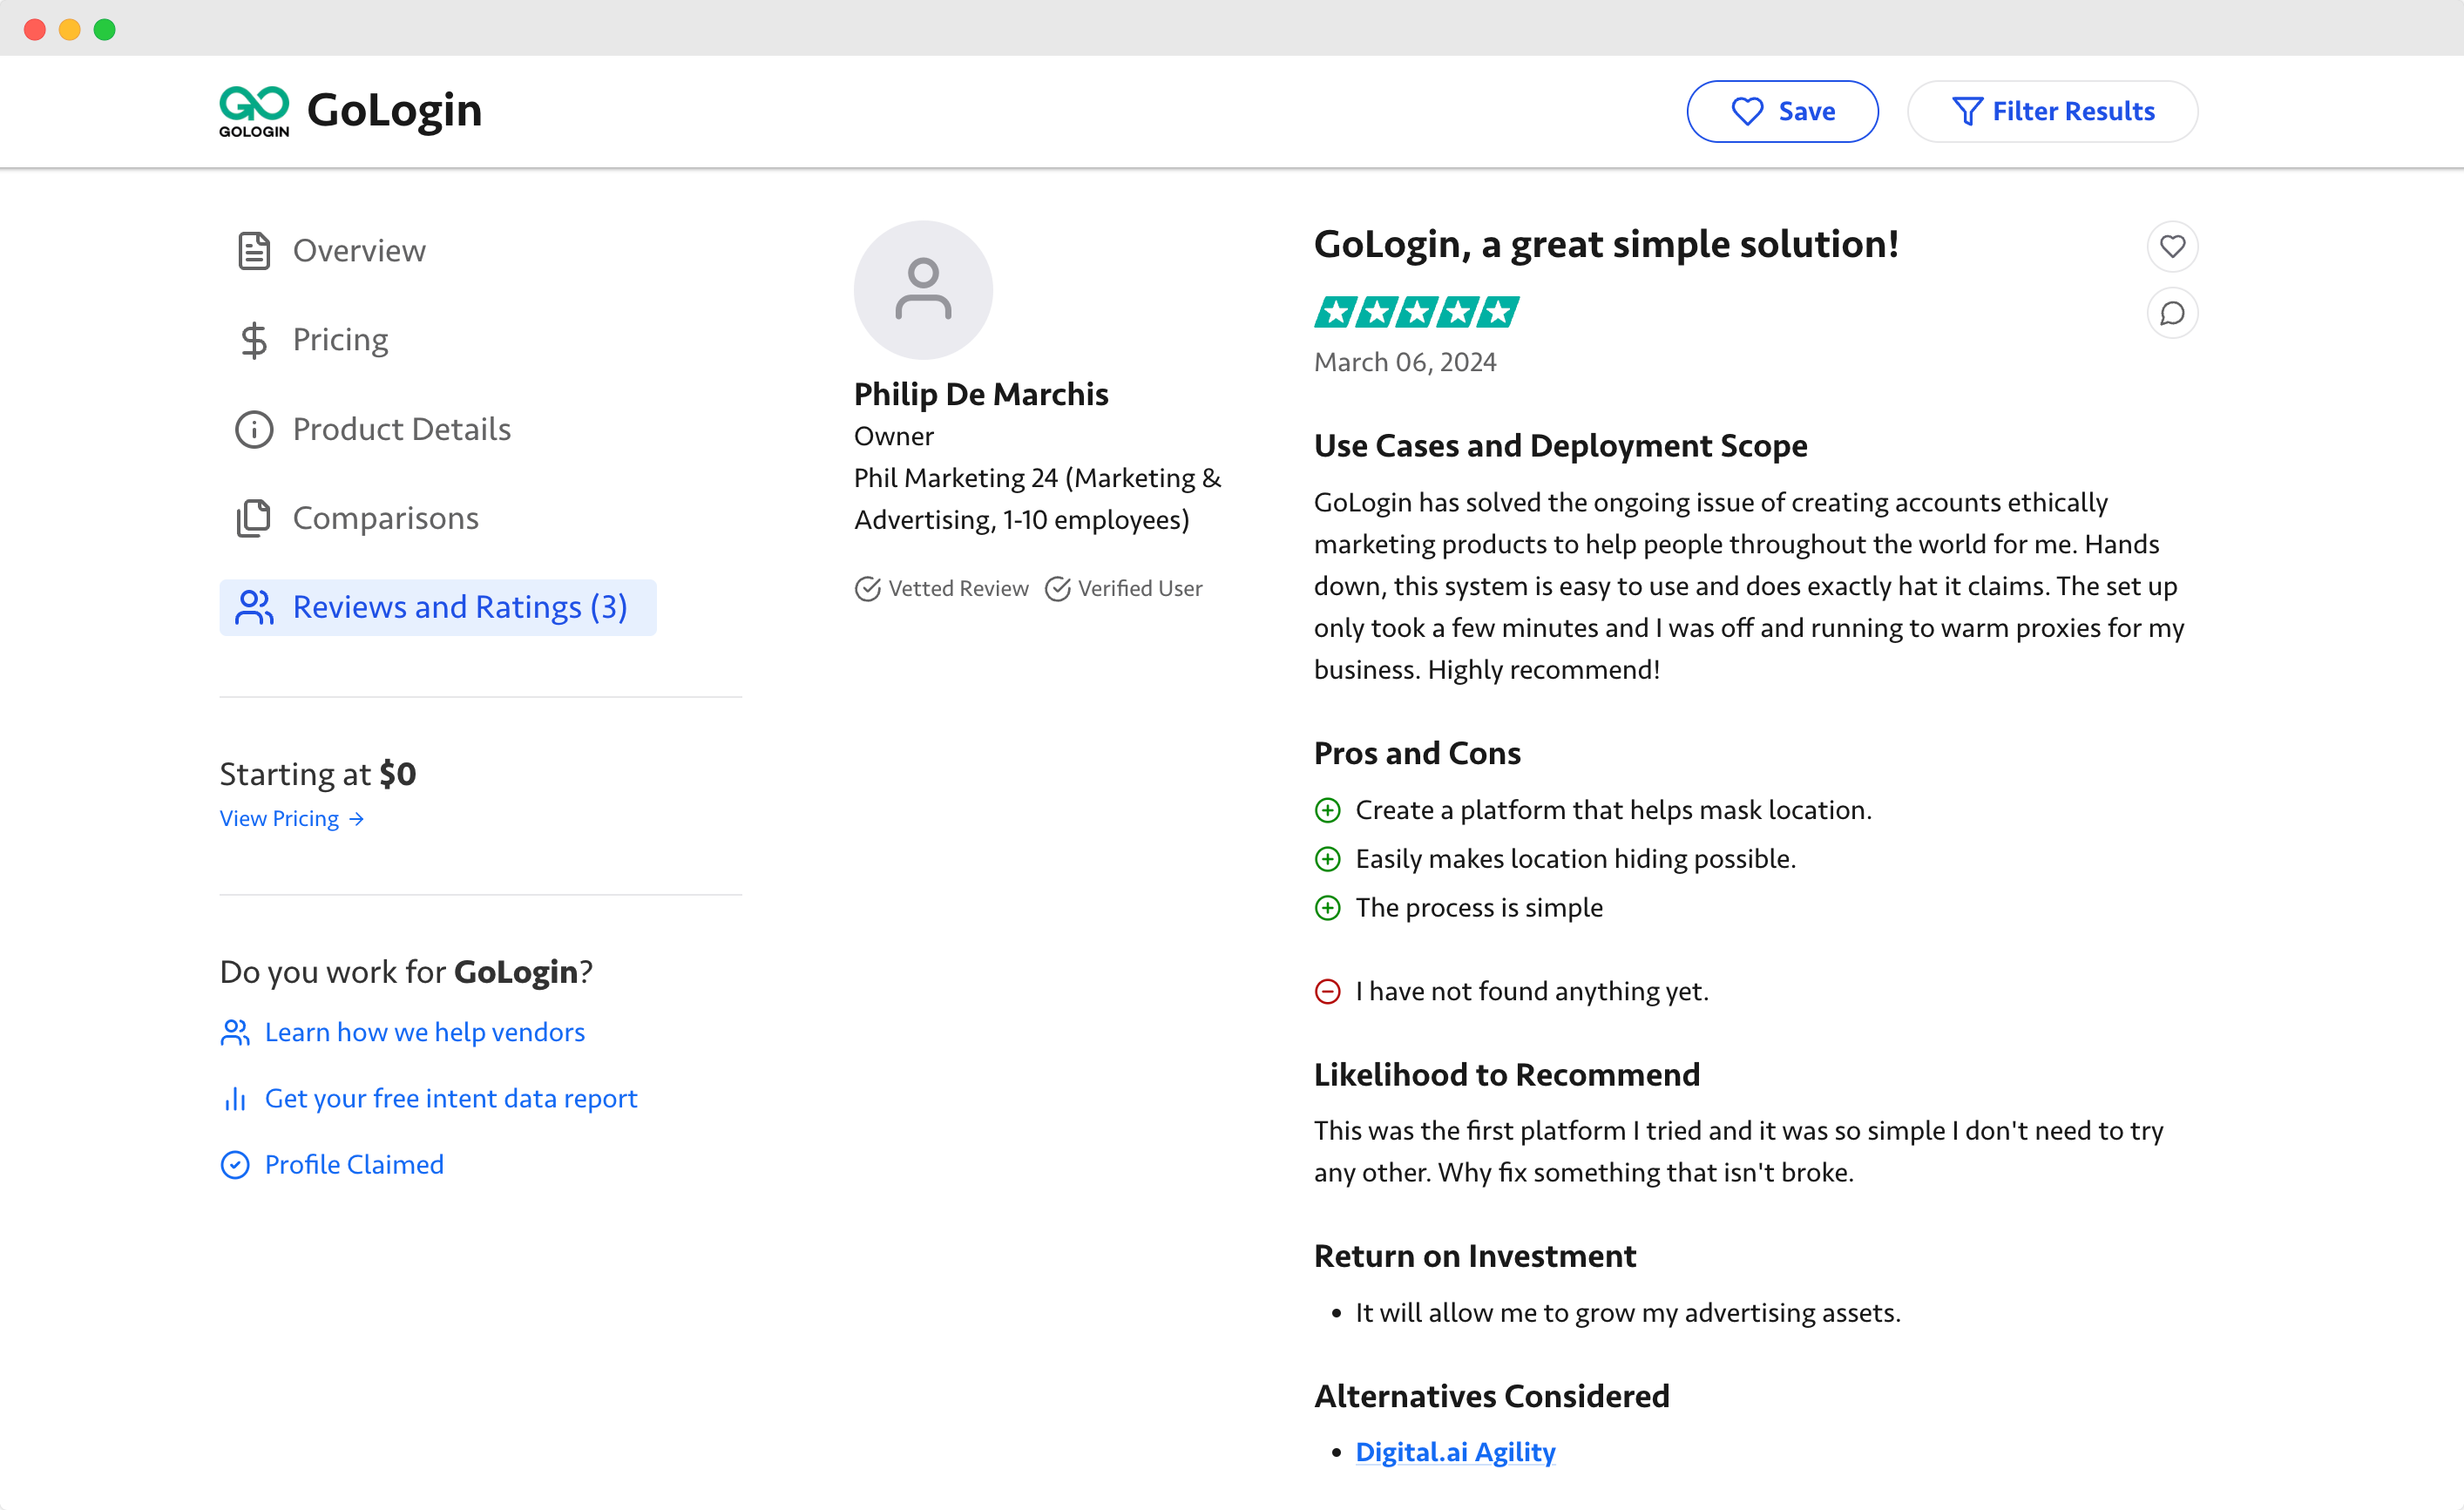Click the people icon beside Learn how we help vendors
2464x1510 pixels.
click(235, 1032)
